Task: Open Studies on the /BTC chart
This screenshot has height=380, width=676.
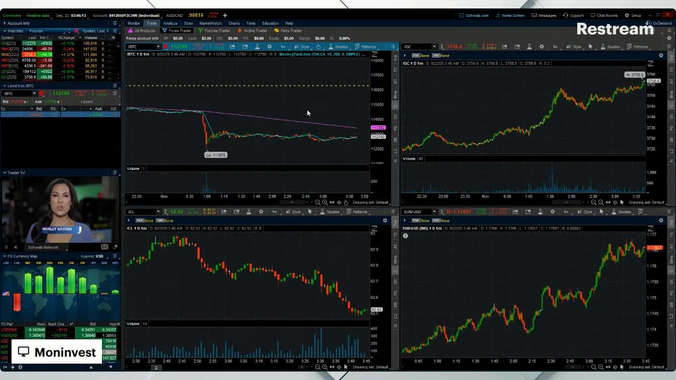Action: (x=338, y=46)
